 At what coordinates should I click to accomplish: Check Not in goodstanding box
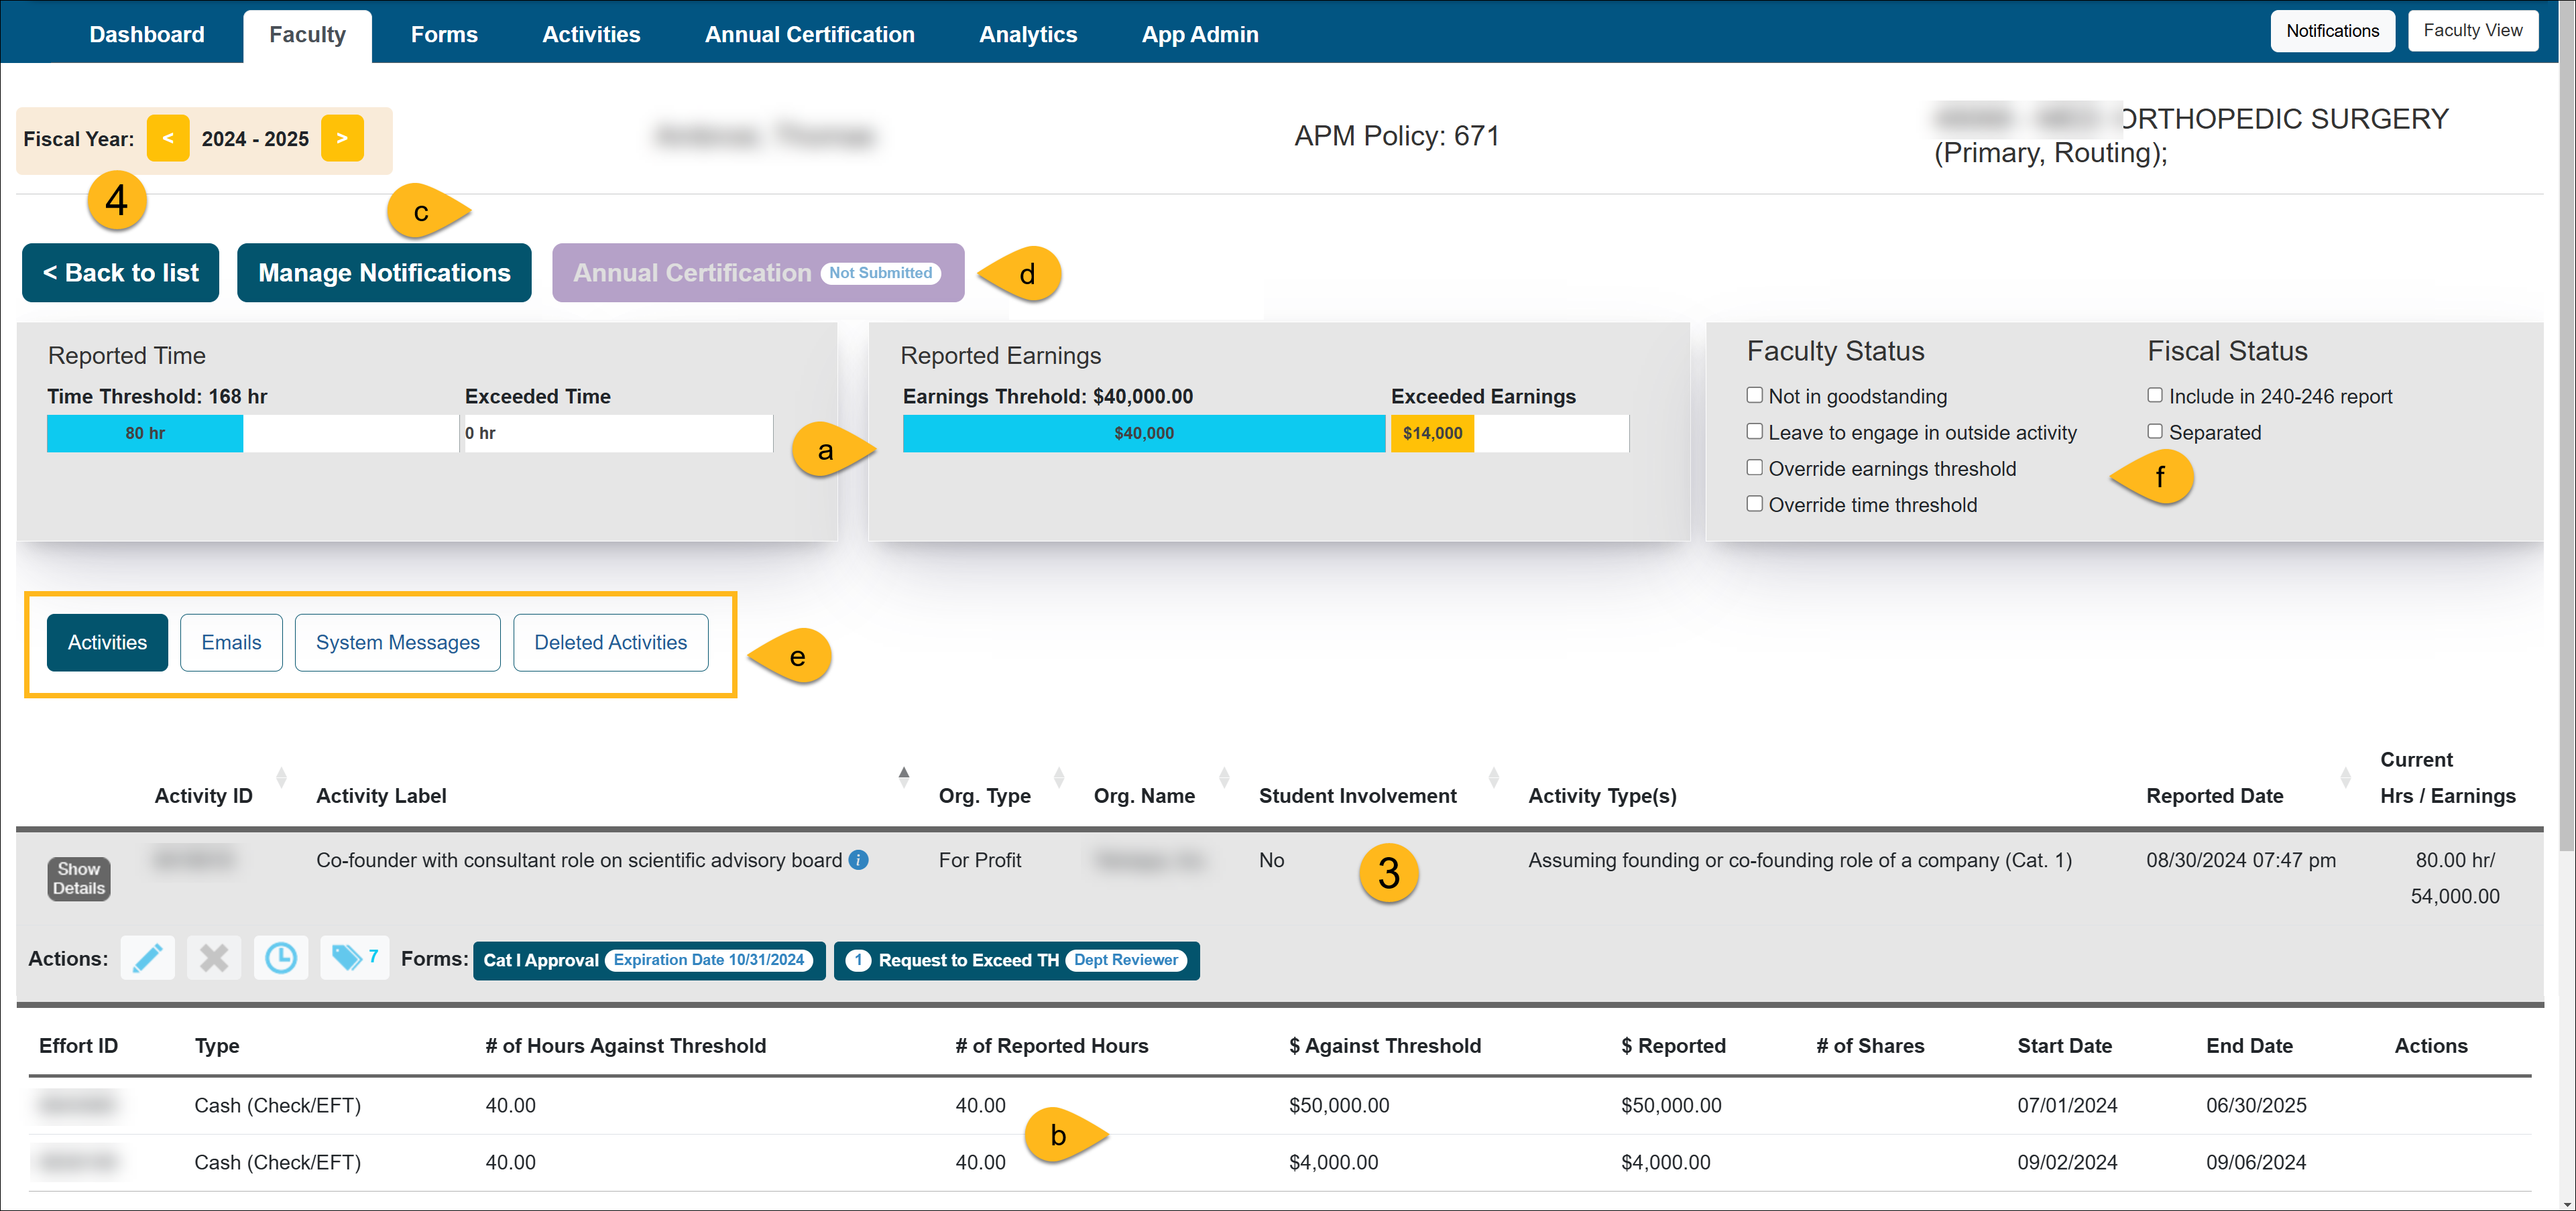pos(1754,395)
